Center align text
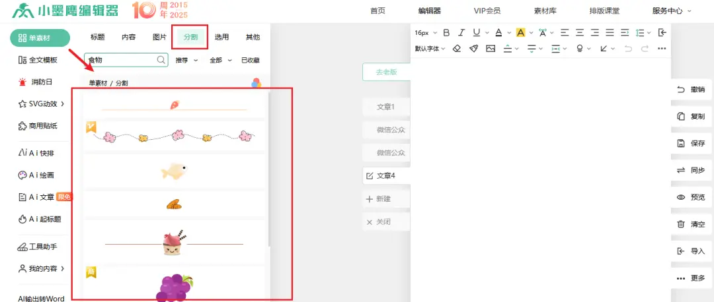 click(x=580, y=33)
